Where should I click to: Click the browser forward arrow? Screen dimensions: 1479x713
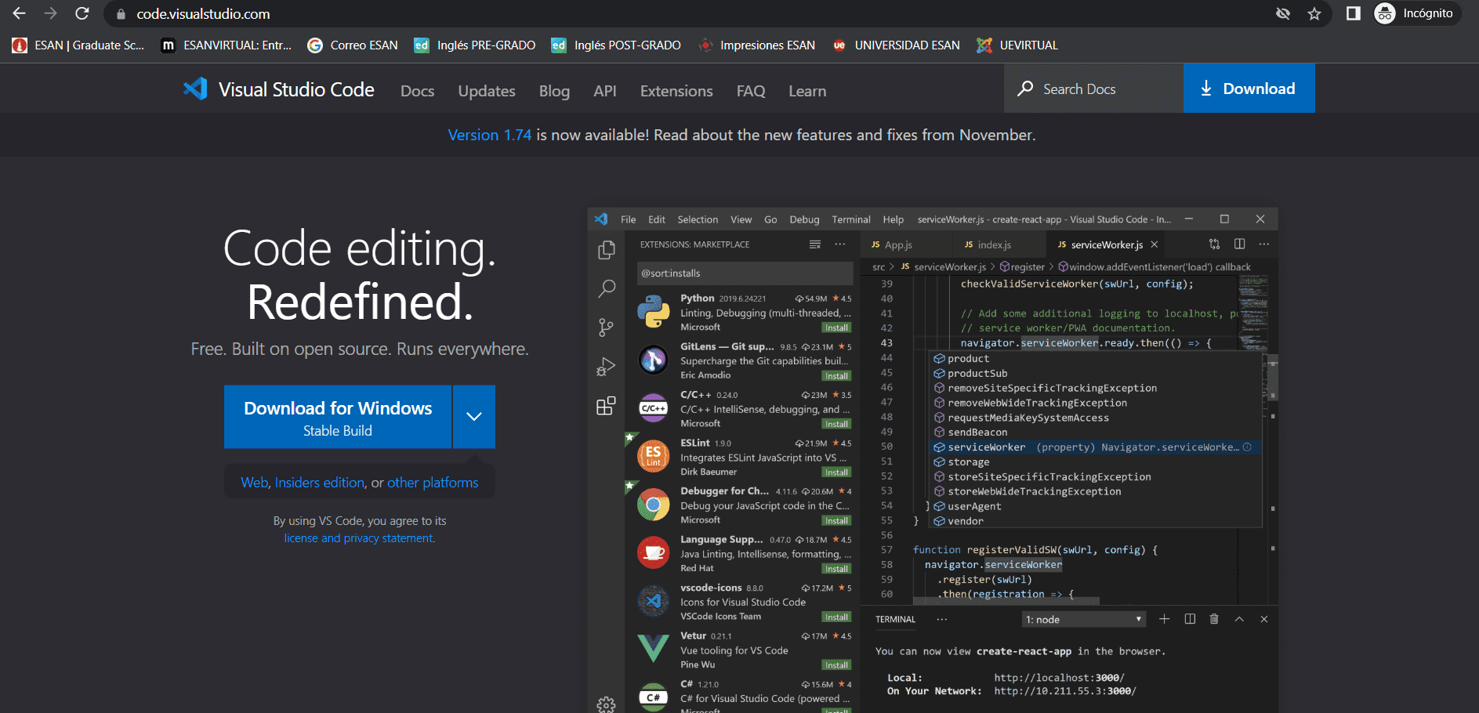tap(50, 13)
